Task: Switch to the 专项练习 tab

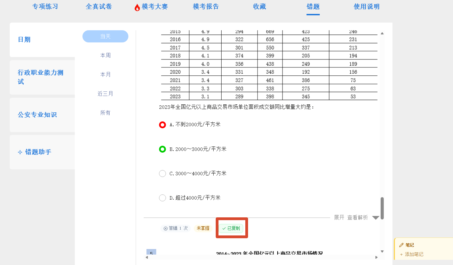Action: [45, 7]
